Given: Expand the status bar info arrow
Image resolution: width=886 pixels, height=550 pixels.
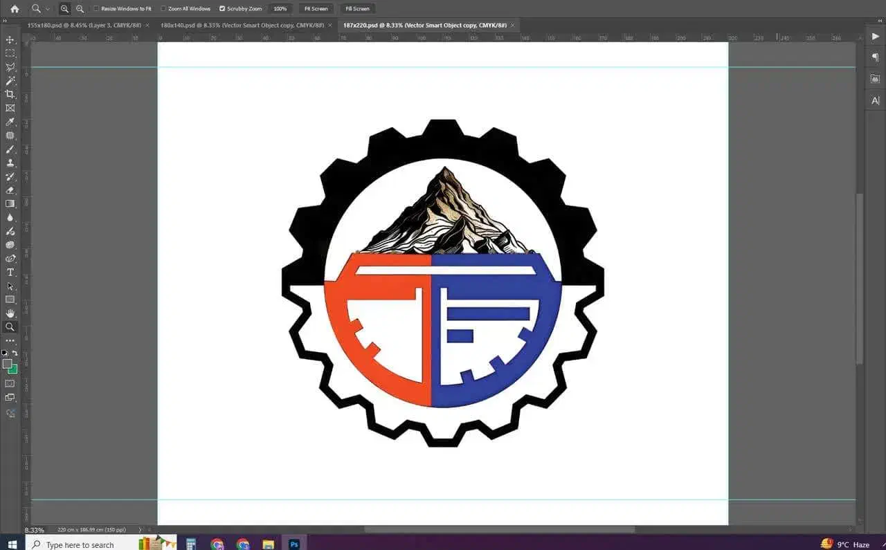Looking at the screenshot, I should [140, 530].
